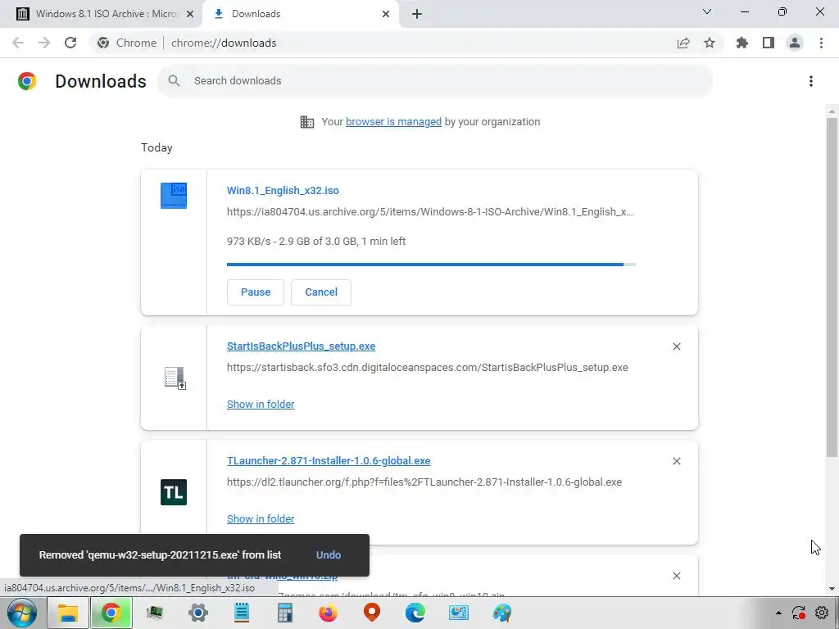This screenshot has width=839, height=629.
Task: Show StartIsBackPlusPlus_setup.exe in folder
Action: 261,405
